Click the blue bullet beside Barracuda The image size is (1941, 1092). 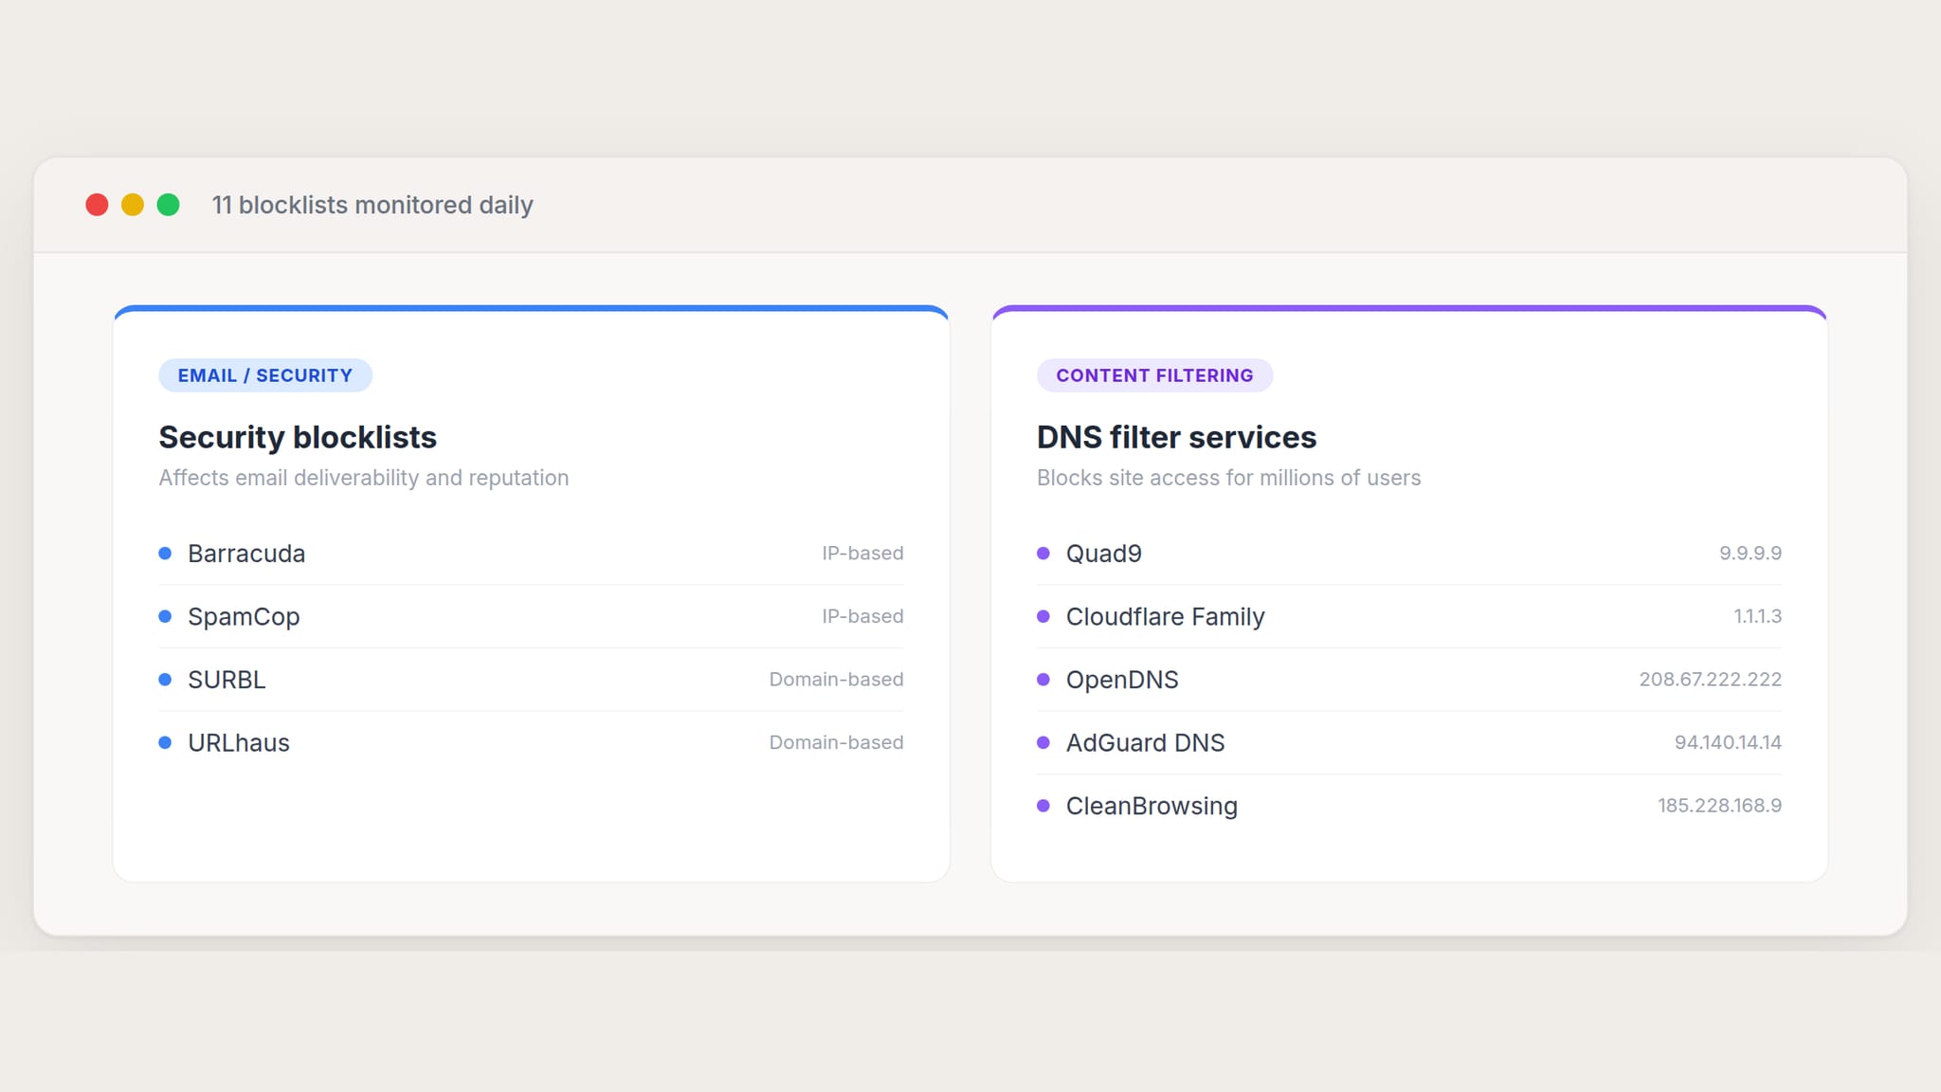(165, 554)
